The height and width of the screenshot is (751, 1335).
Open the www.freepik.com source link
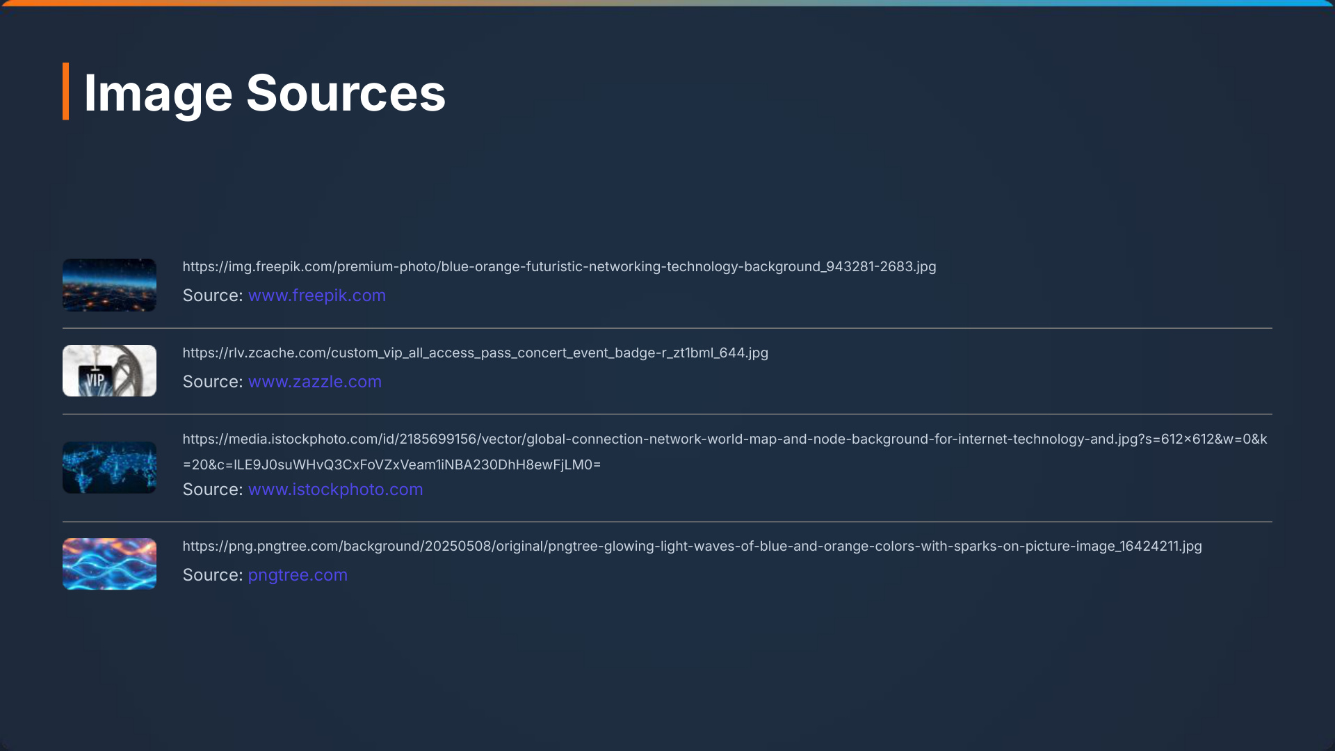316,296
